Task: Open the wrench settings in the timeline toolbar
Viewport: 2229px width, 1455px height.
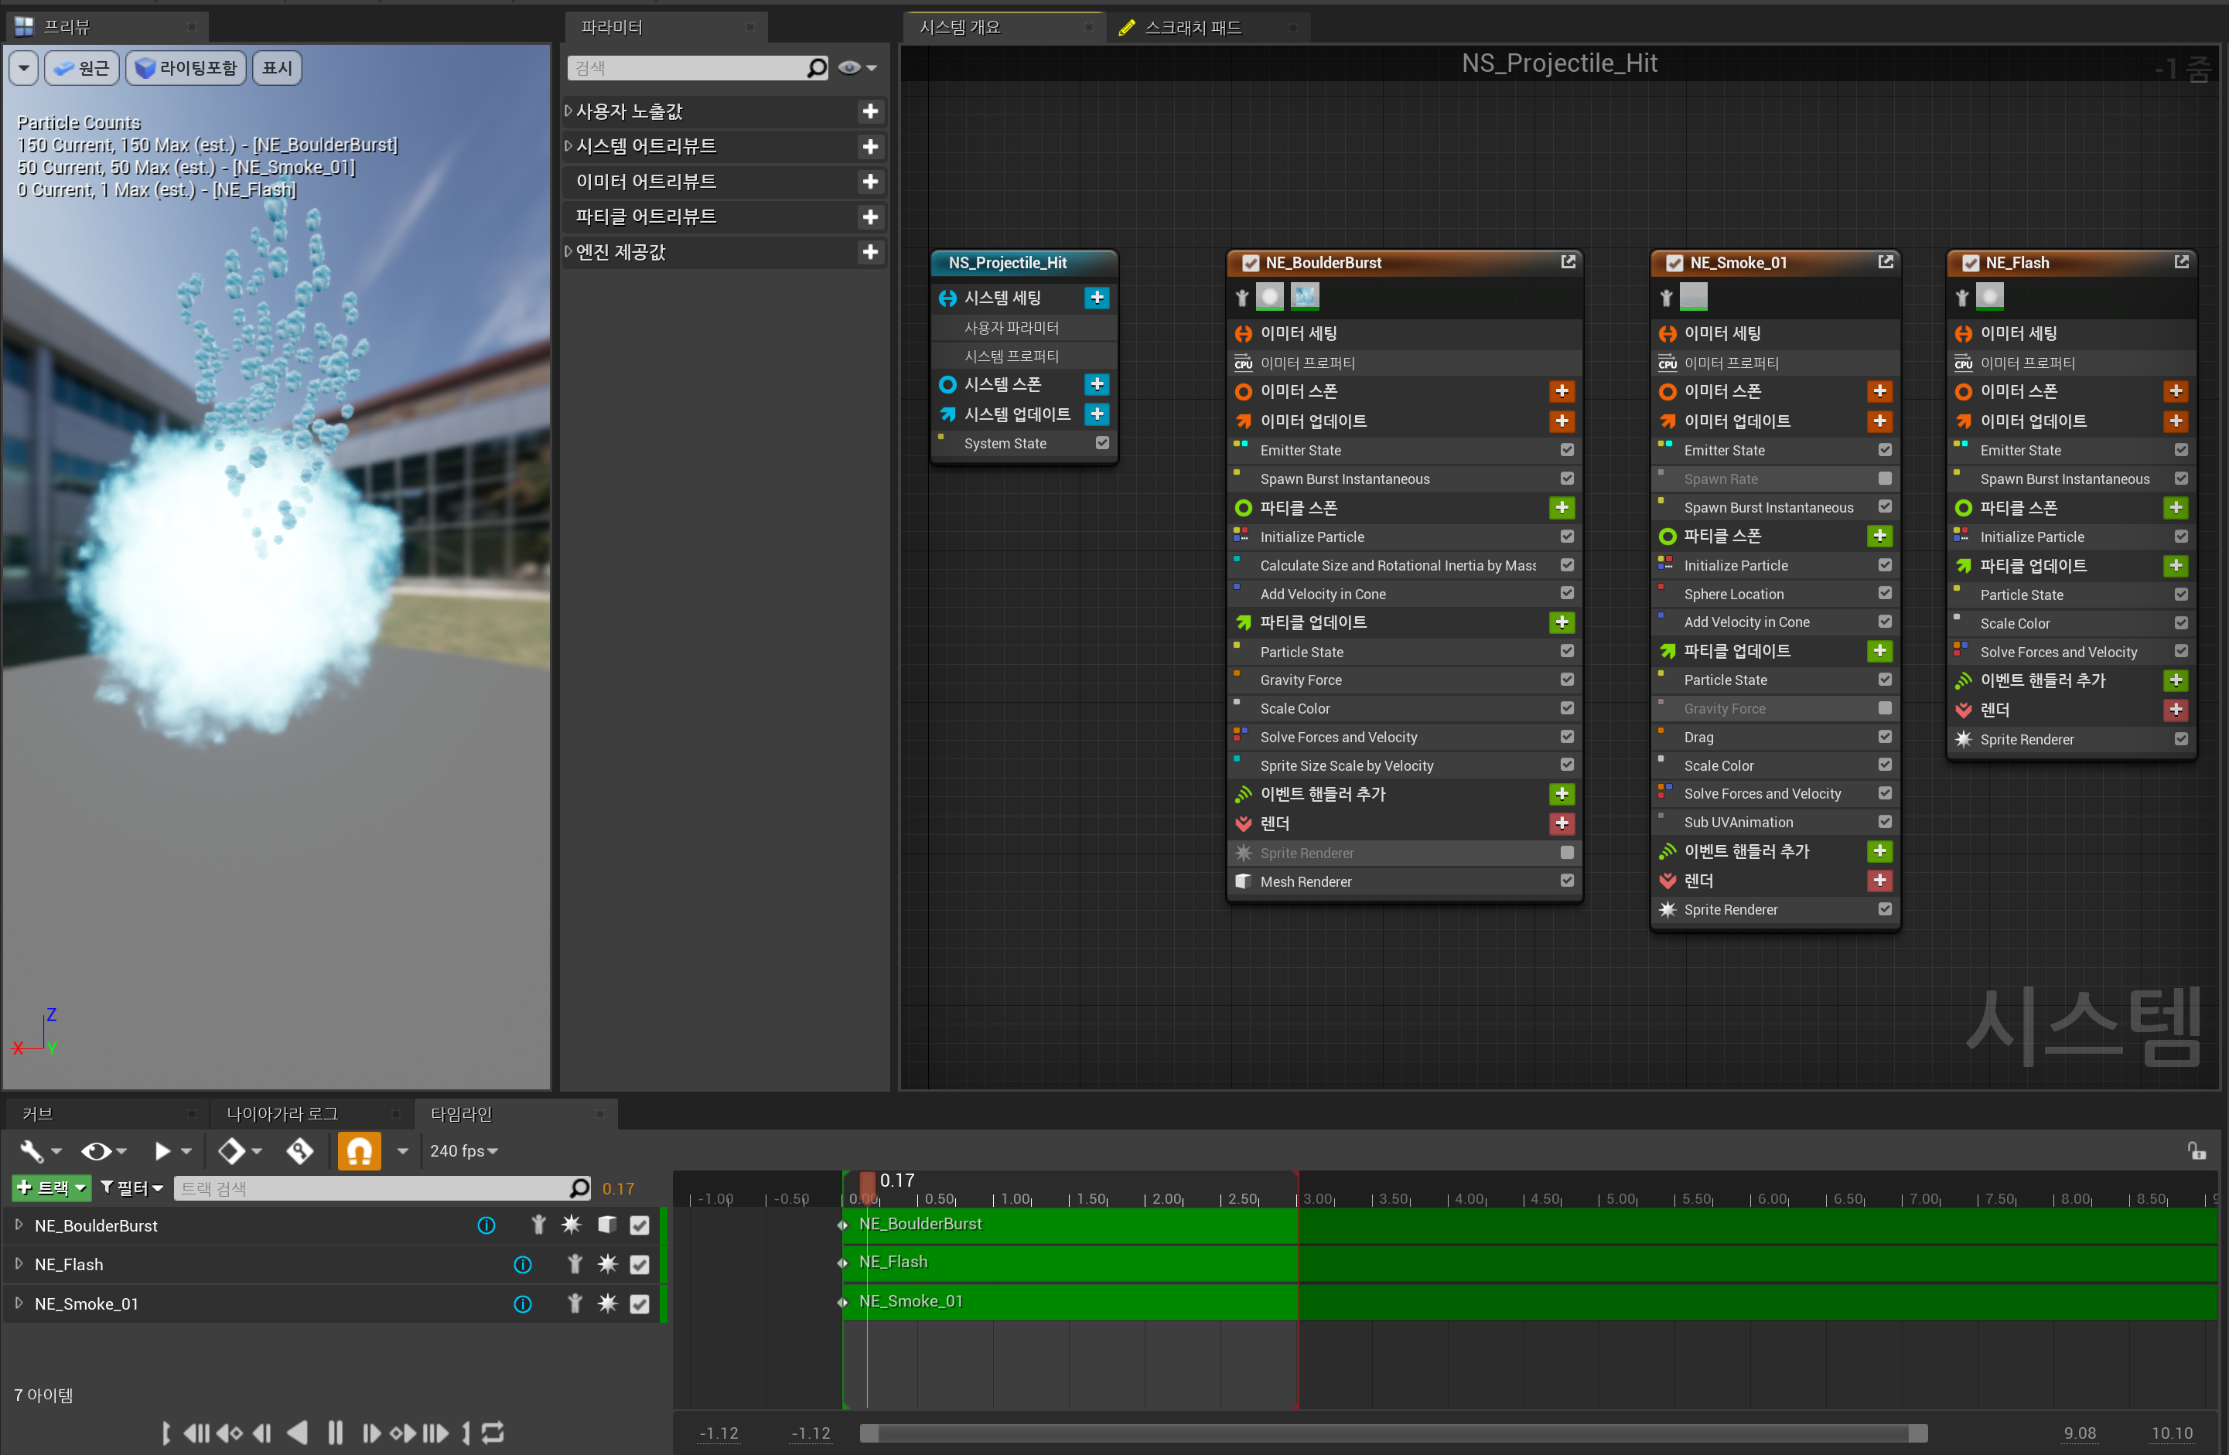Action: click(32, 1150)
